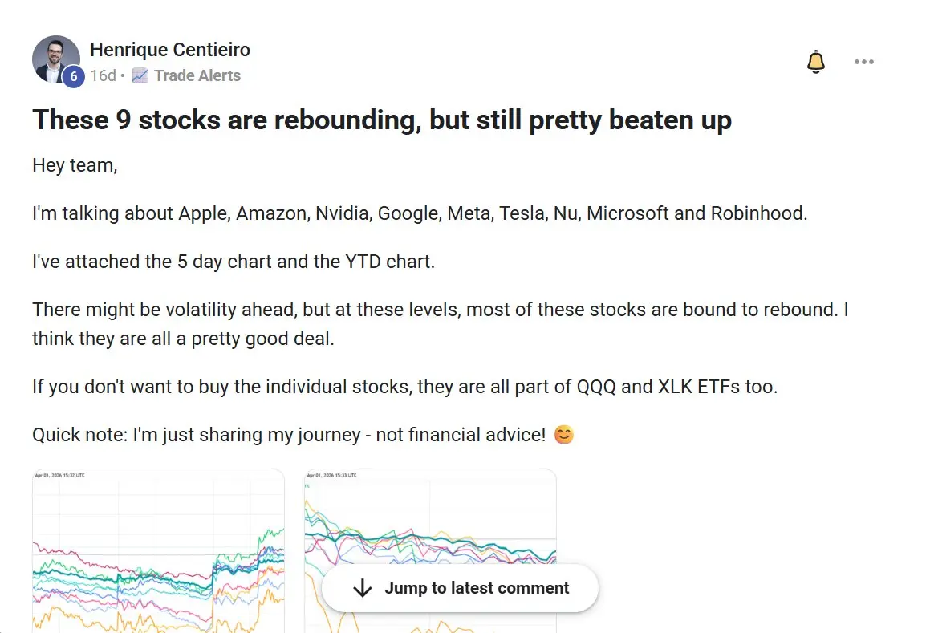926x633 pixels.
Task: Click the post title about 9 stocks rebounding
Action: pyautogui.click(x=382, y=120)
